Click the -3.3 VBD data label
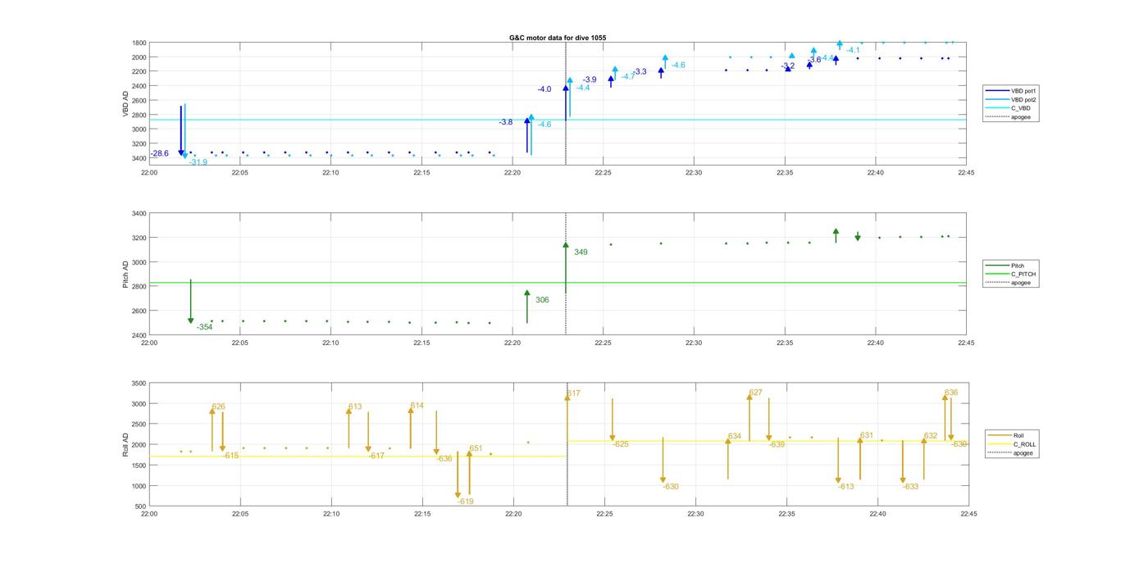1148x568 pixels. coord(640,72)
